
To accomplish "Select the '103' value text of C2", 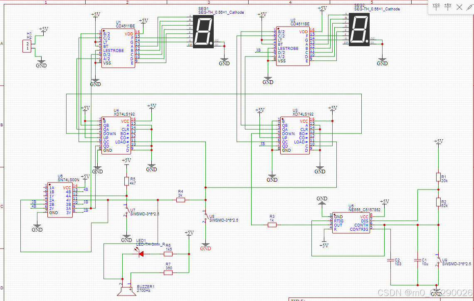I will tap(398, 264).
